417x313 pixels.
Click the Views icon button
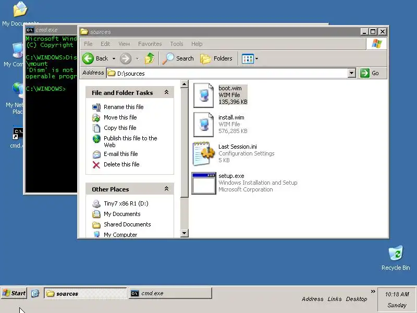[248, 58]
